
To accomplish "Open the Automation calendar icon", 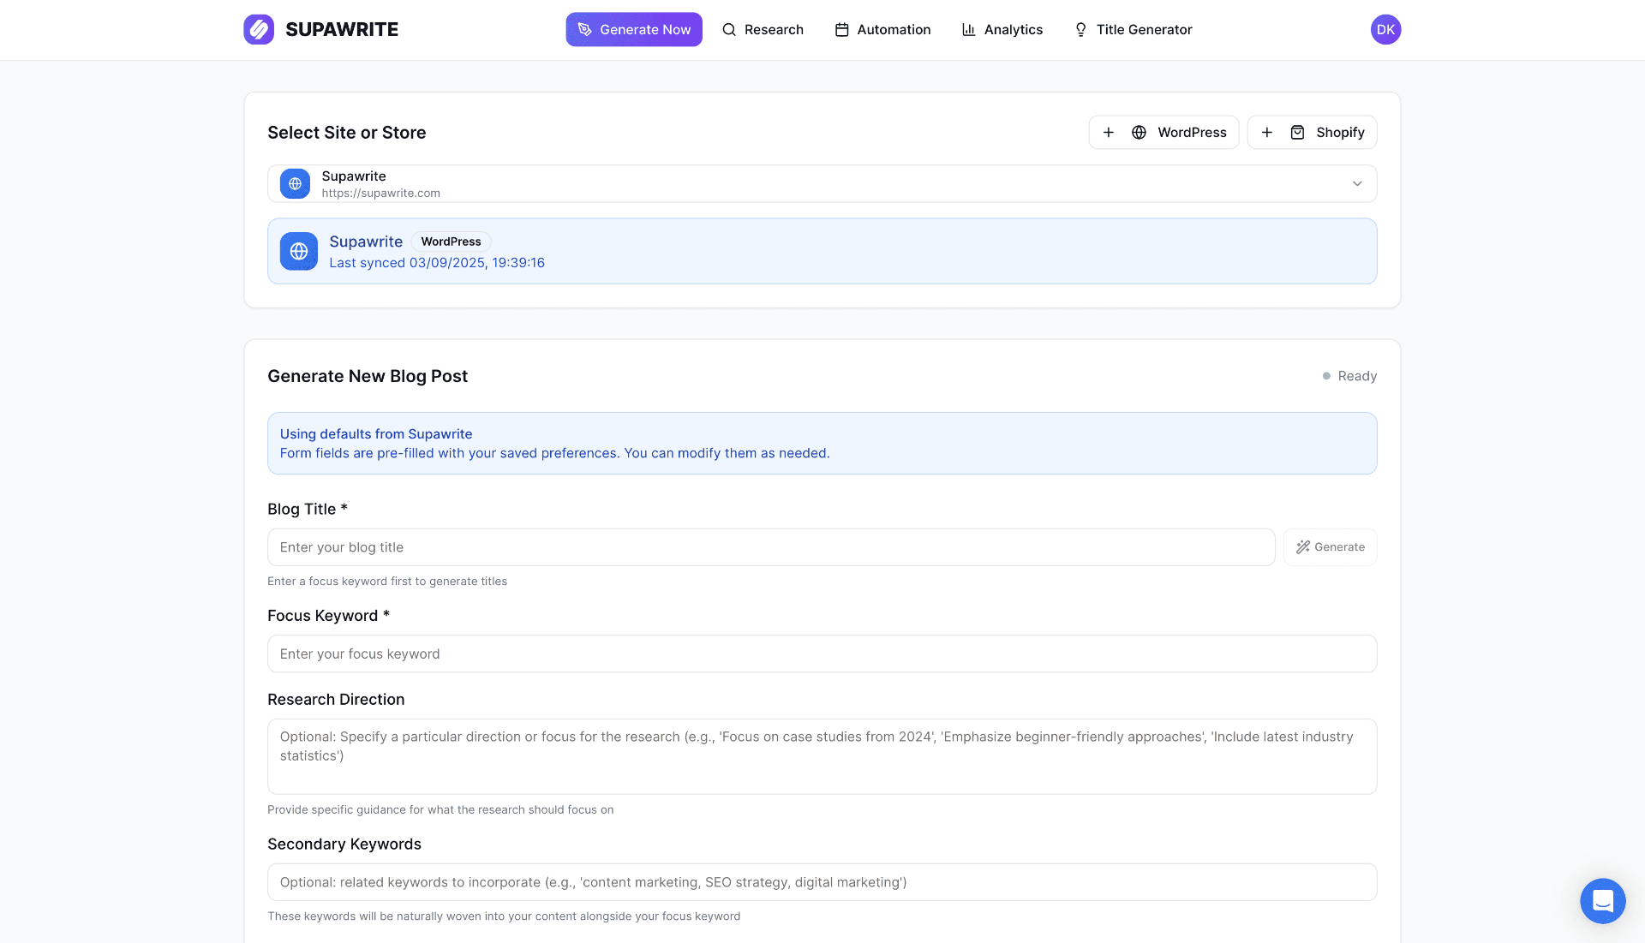I will pos(840,29).
